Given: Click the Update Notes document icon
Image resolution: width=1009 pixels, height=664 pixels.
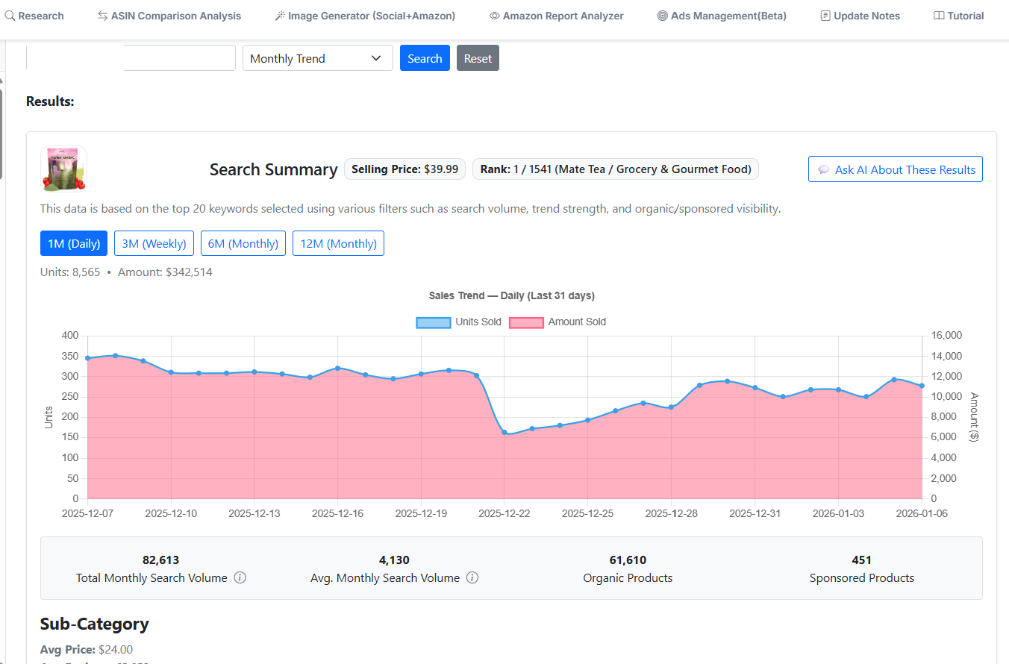Looking at the screenshot, I should click(825, 16).
